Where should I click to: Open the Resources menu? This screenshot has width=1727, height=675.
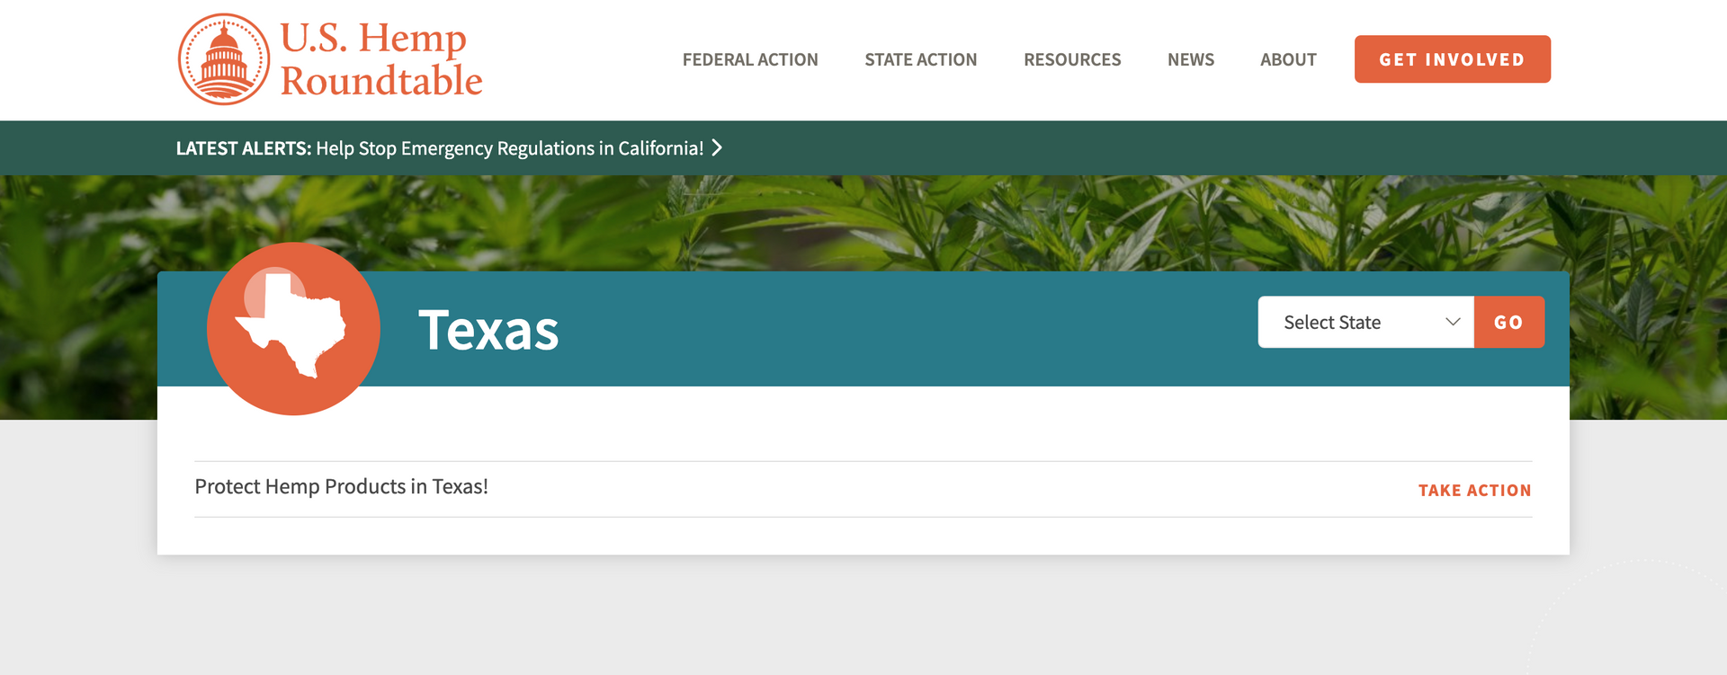[x=1072, y=59]
